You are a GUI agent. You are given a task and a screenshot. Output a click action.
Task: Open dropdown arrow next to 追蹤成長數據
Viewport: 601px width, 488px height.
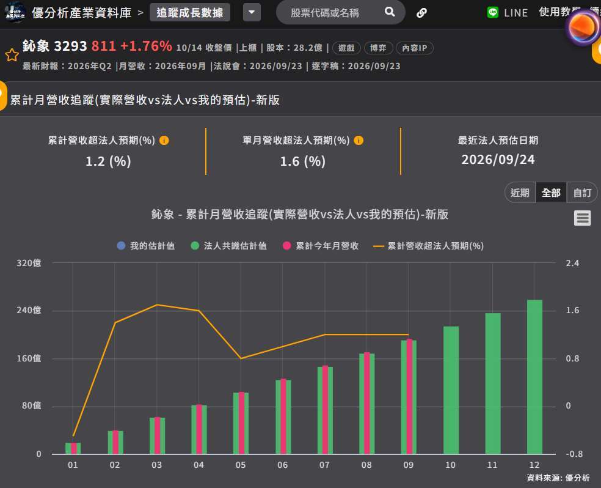[252, 12]
